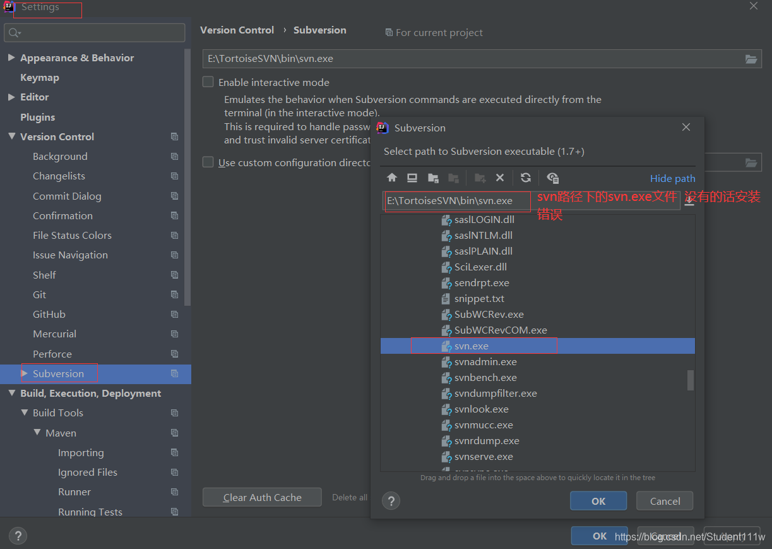Open Git settings page
Image resolution: width=772 pixels, height=549 pixels.
39,294
